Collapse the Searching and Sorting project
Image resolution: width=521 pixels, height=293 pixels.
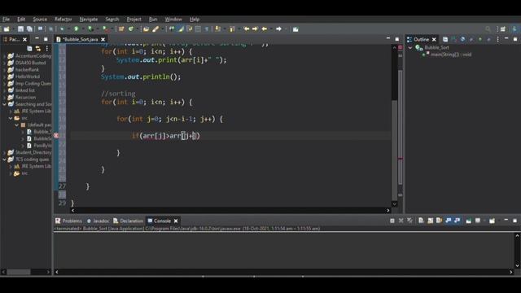pos(4,104)
